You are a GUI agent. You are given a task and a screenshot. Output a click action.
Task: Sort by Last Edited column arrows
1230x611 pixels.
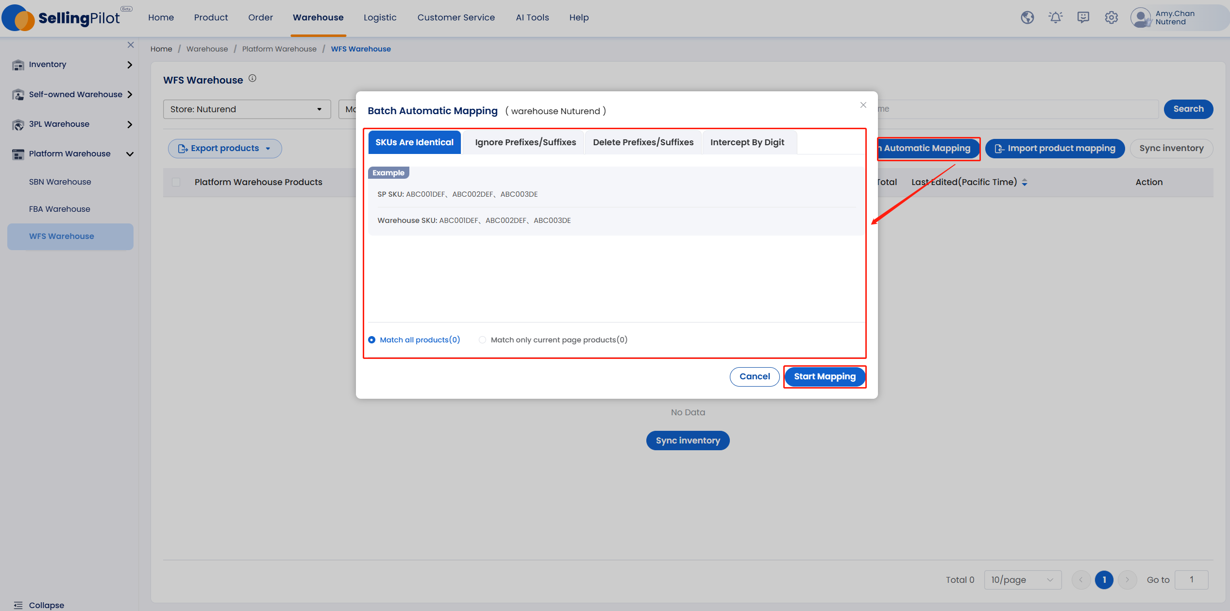pyautogui.click(x=1024, y=182)
